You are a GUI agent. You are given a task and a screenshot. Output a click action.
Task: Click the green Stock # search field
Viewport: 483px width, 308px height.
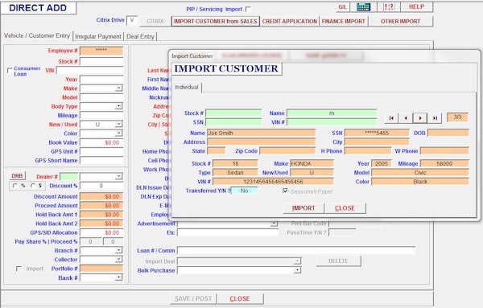(x=233, y=113)
